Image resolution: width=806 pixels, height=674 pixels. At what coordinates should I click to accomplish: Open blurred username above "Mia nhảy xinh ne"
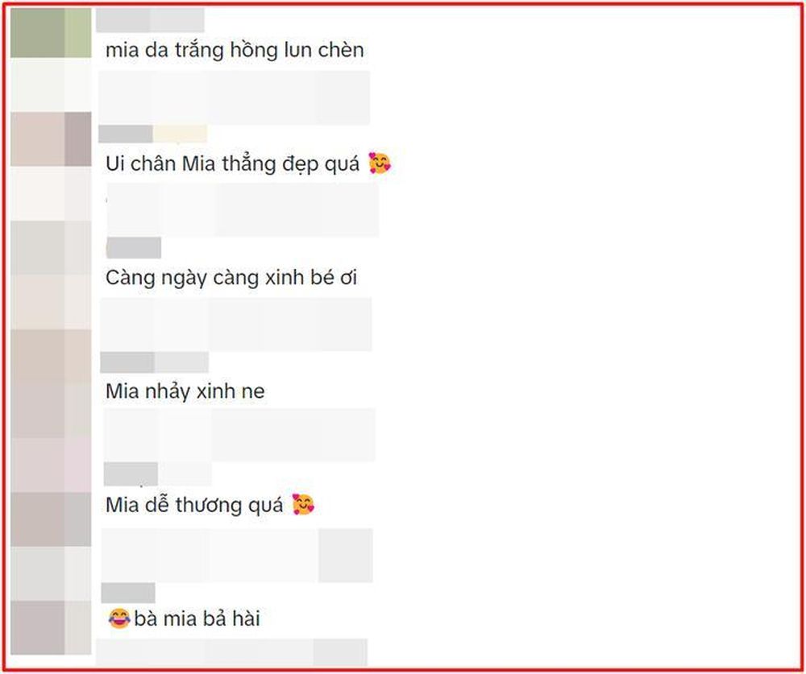pos(154,362)
